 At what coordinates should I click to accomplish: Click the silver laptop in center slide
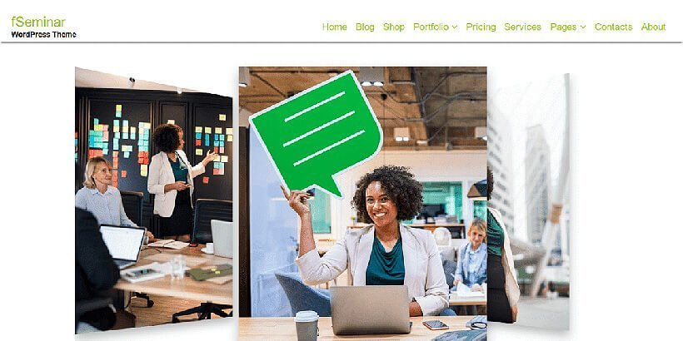click(x=371, y=309)
